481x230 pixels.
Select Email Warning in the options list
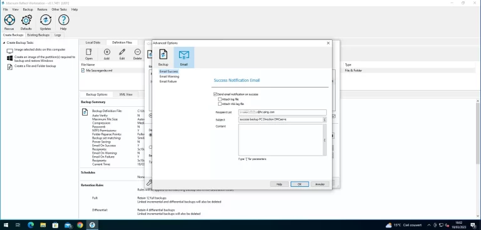169,77
